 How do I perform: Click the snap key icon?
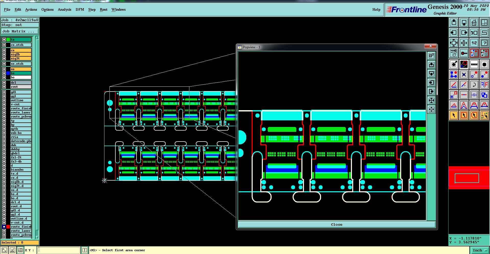pos(464,53)
